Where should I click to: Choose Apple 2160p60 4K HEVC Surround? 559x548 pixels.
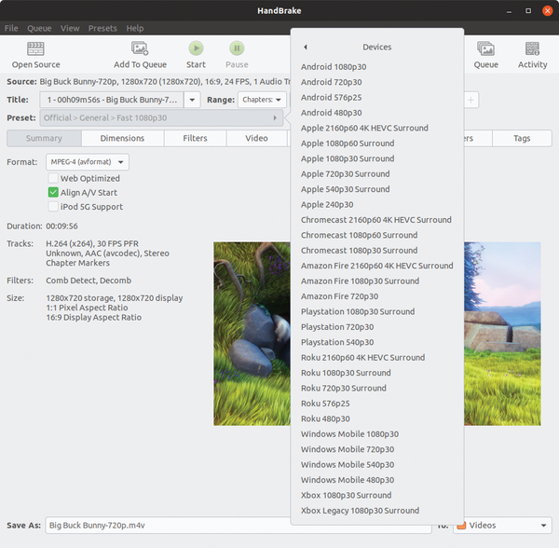(377, 128)
